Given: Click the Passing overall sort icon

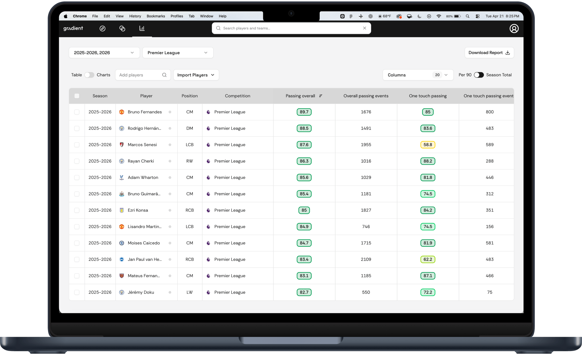Looking at the screenshot, I should tap(321, 96).
